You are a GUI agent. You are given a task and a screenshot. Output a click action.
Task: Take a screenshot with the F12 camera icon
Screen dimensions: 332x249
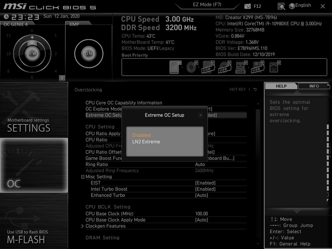coord(247,6)
